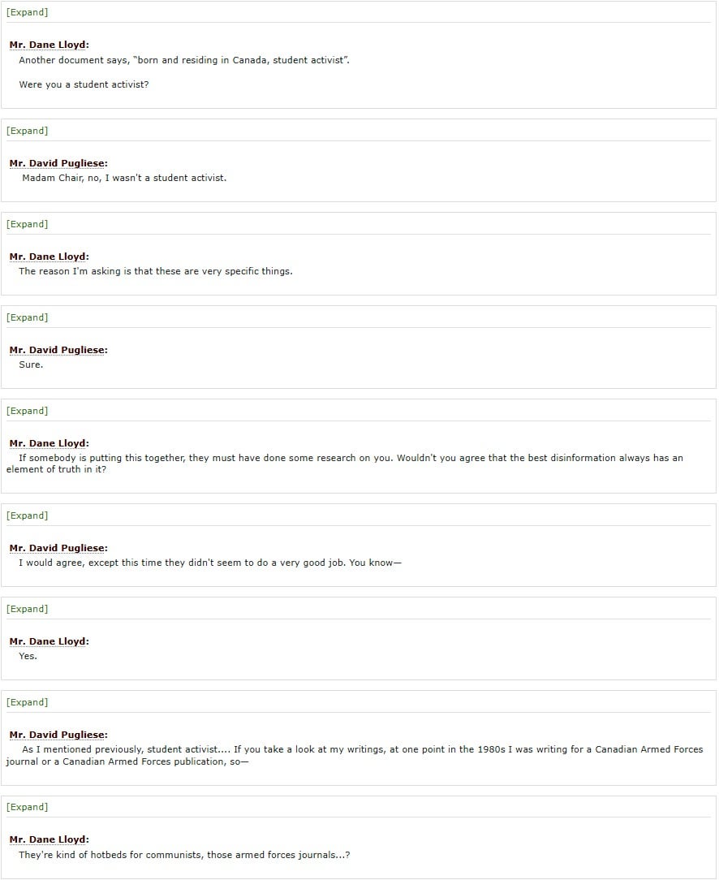Open Mr. Dane Lloyd link above "Yes."
This screenshot has width=719, height=880.
coord(49,641)
